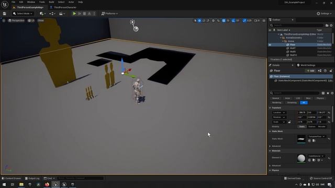
Task: Open Details property matrix grid icon
Action: pyautogui.click(x=323, y=93)
